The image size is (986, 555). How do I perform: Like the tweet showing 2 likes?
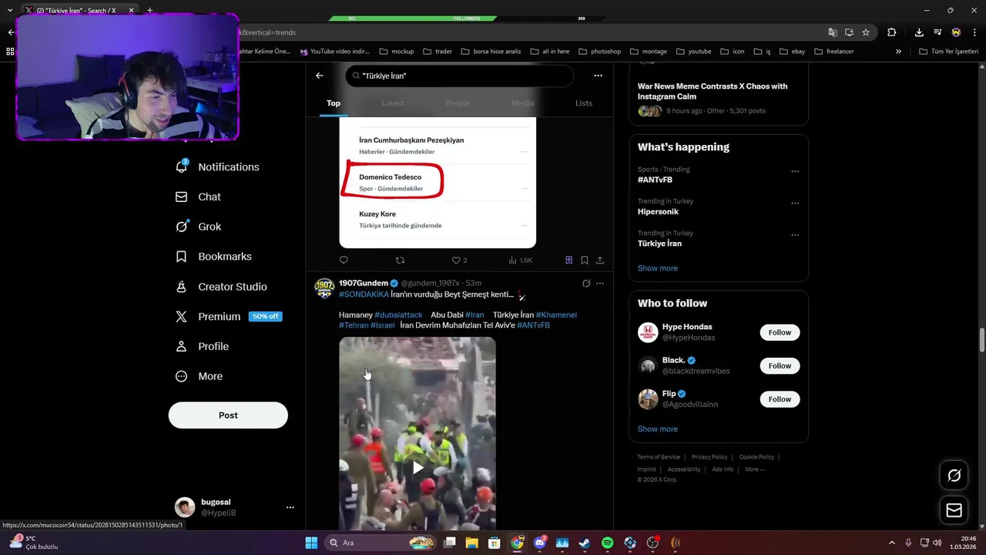(x=459, y=261)
